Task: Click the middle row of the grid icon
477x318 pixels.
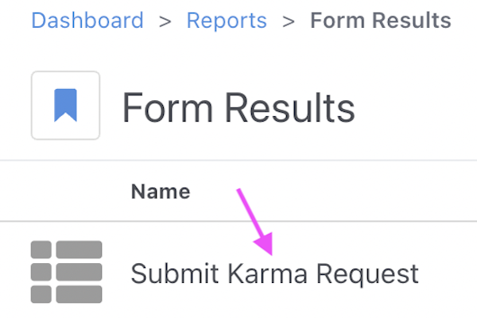Action: (66, 272)
